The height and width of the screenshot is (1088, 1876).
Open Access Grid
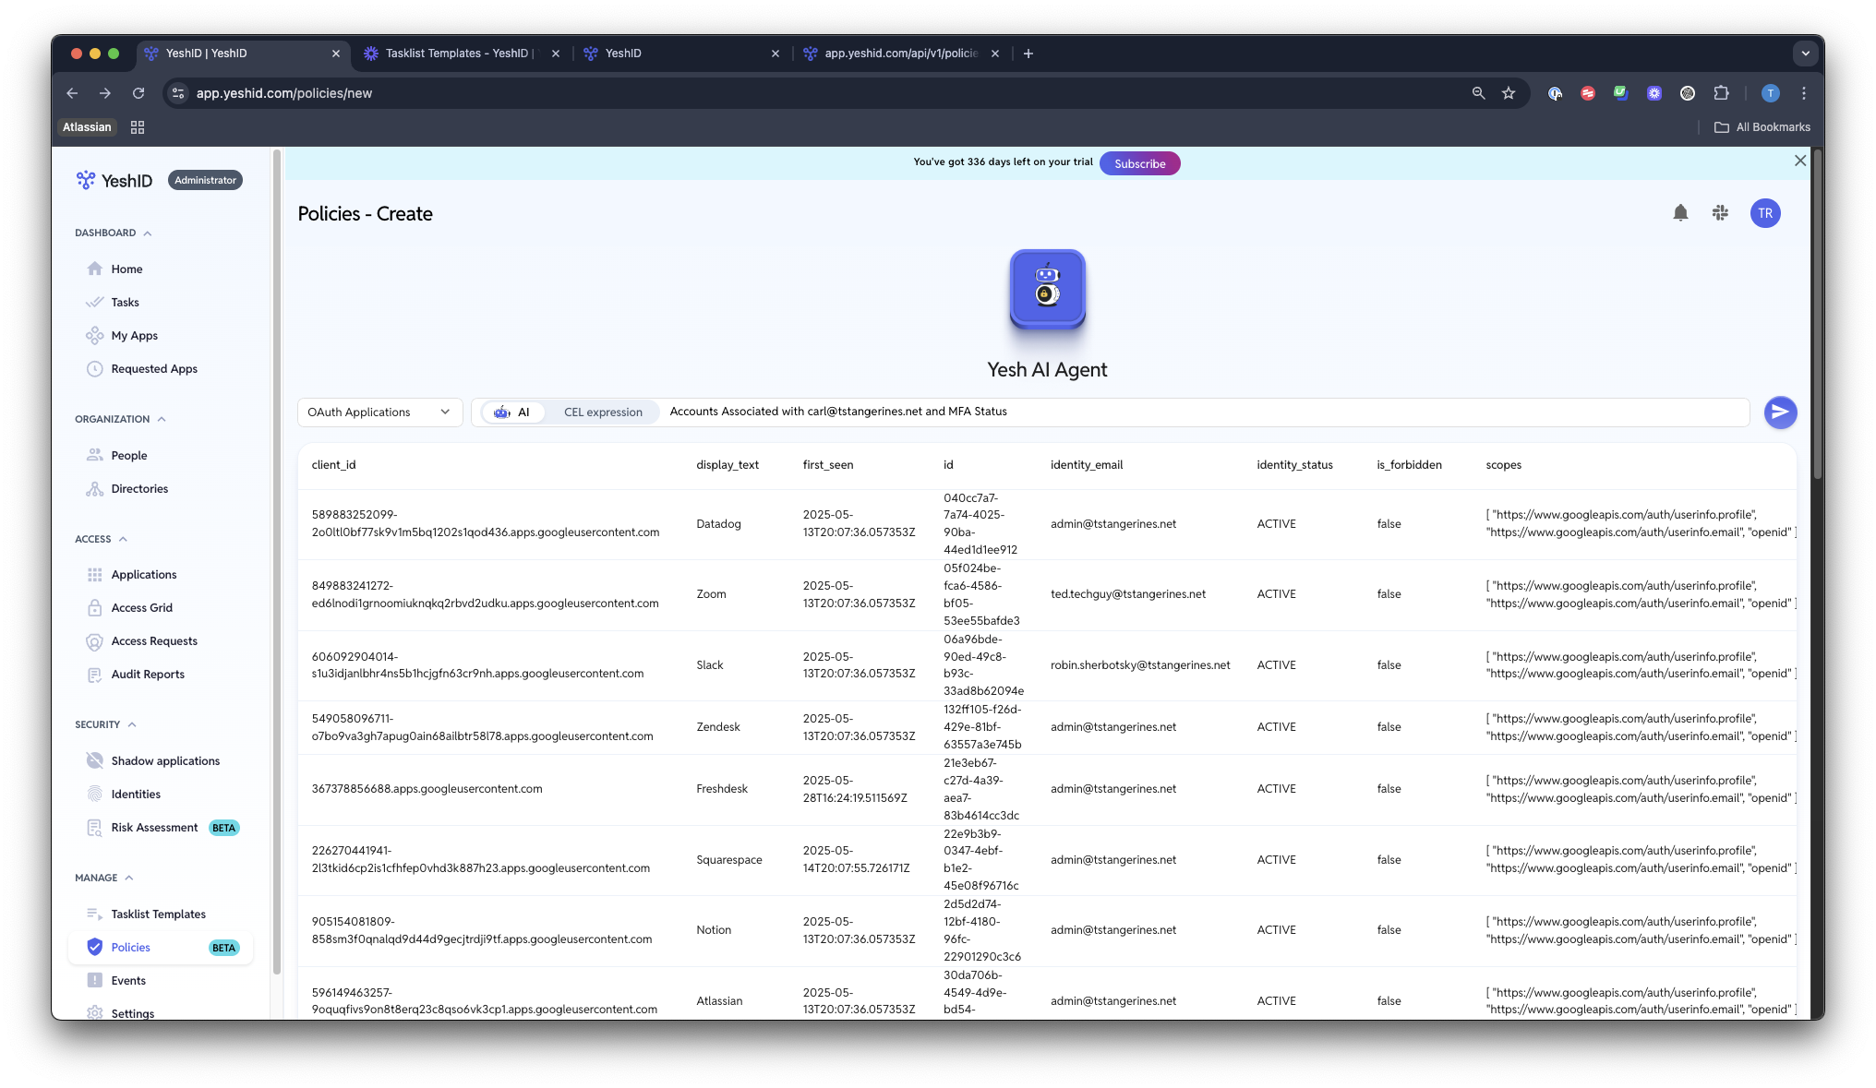pos(142,608)
